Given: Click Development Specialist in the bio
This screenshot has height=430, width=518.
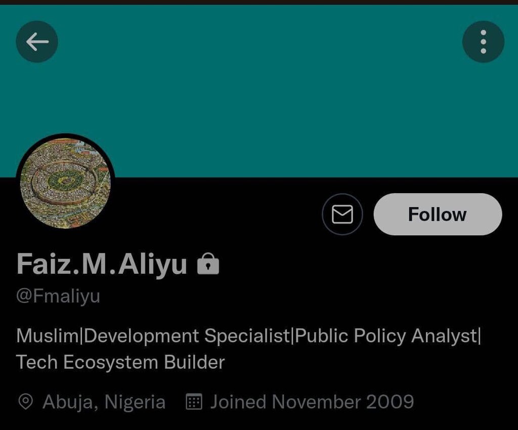Looking at the screenshot, I should pyautogui.click(x=187, y=336).
